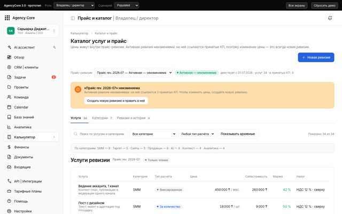Viewport: 342px width, 214px height.
Task: Open Помощь help icon
Action: coord(9,201)
